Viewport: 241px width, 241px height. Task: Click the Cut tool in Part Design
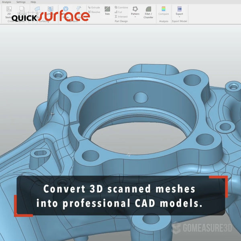click(x=118, y=12)
